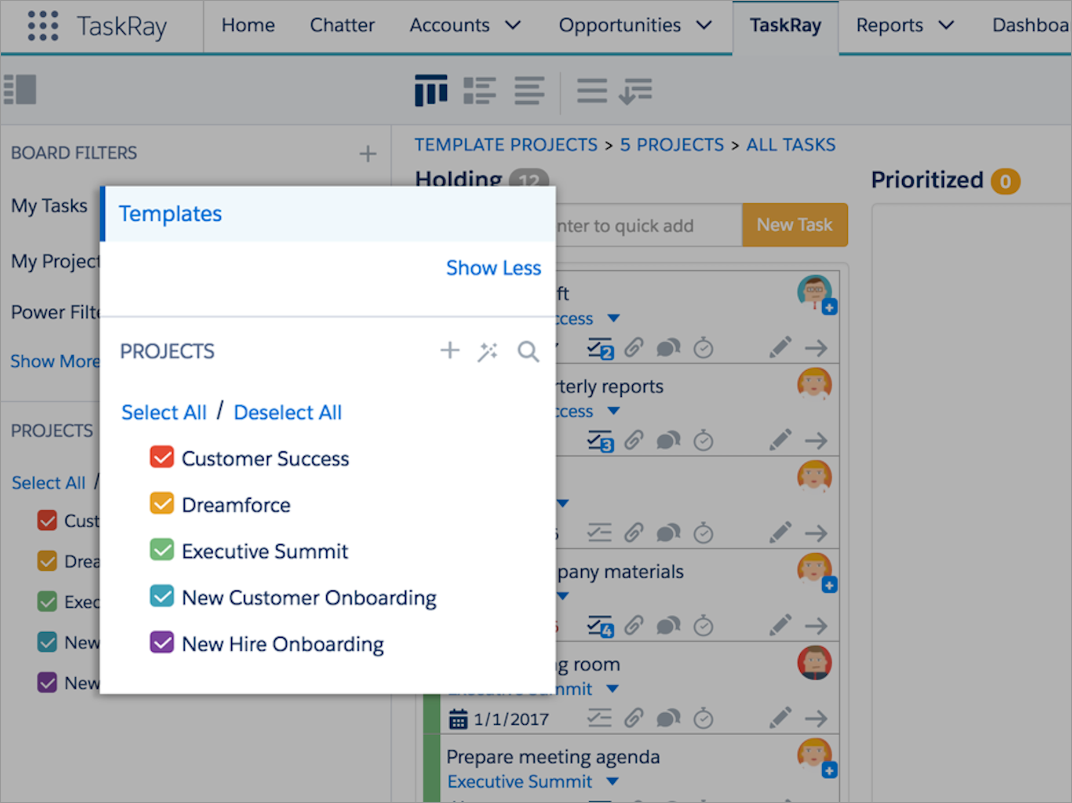Open checklist icon with badge 4
The image size is (1072, 803).
pyautogui.click(x=600, y=626)
